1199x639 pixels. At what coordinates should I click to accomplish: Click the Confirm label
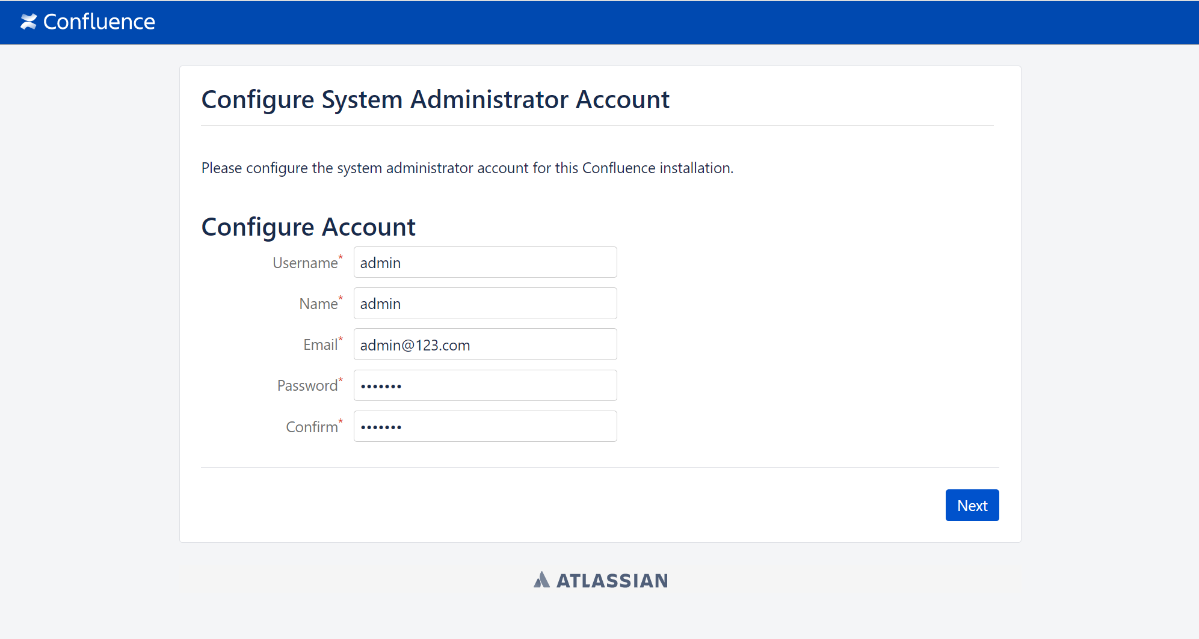[x=312, y=427]
